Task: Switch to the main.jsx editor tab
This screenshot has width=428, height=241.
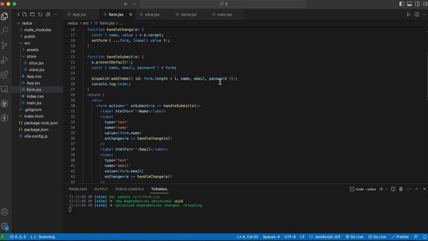Action: pos(225,15)
